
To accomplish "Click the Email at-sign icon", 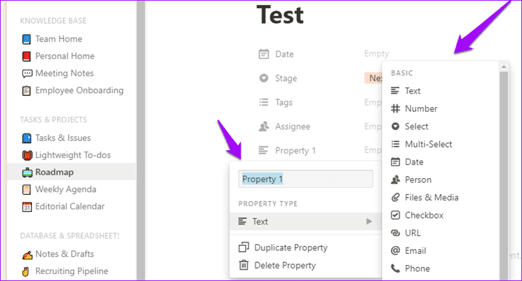I will pos(395,250).
